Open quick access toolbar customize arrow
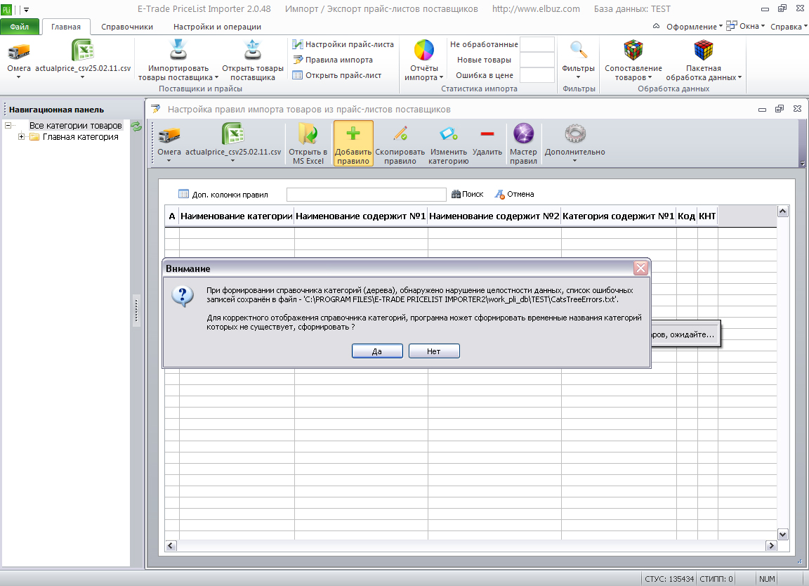The width and height of the screenshot is (809, 586). pyautogui.click(x=26, y=9)
